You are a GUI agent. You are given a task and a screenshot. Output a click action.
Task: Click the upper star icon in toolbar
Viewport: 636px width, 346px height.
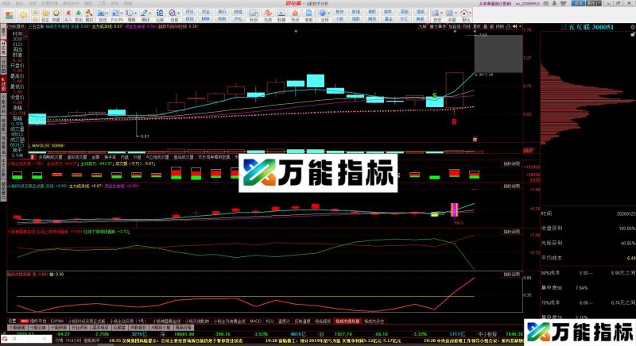[35, 13]
